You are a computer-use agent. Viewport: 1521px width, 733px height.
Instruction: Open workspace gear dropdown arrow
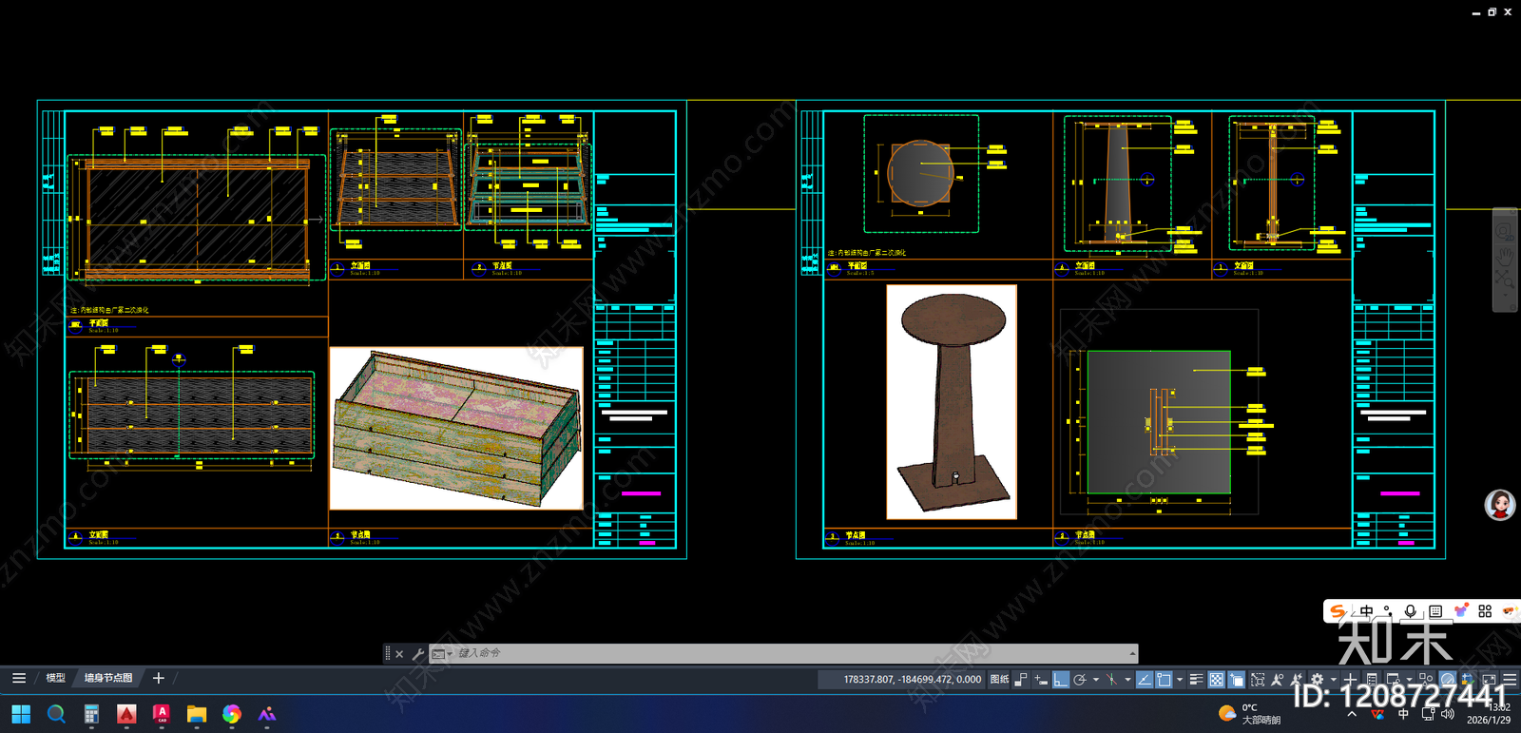click(x=1334, y=679)
